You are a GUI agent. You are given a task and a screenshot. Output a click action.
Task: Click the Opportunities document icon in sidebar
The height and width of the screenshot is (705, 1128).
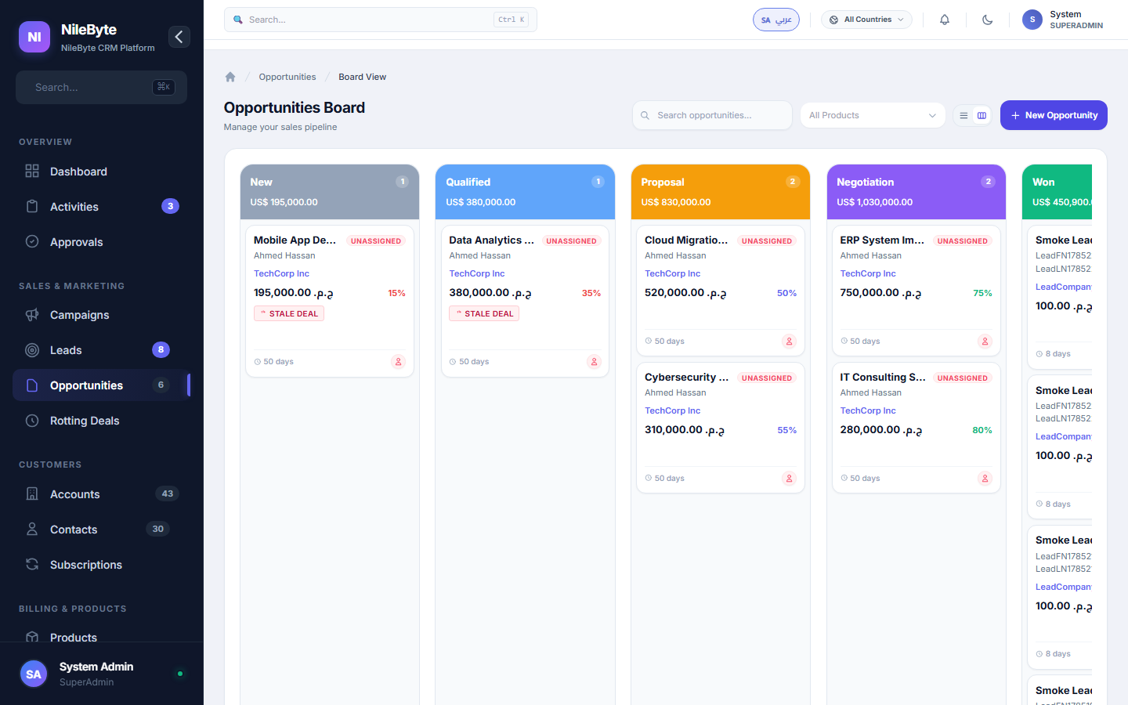coord(32,385)
